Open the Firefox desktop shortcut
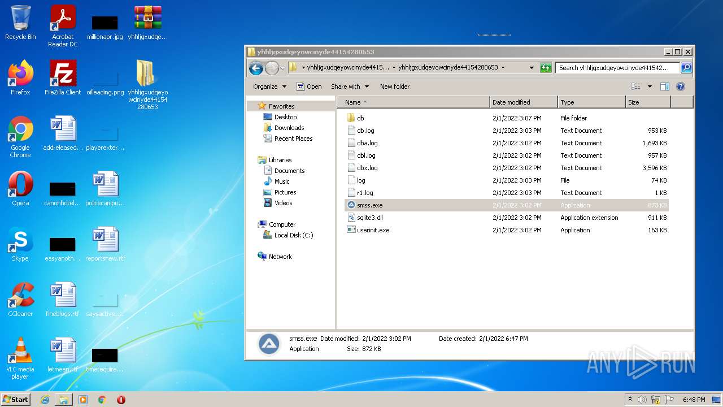Viewport: 723px width, 407px height. (x=20, y=77)
